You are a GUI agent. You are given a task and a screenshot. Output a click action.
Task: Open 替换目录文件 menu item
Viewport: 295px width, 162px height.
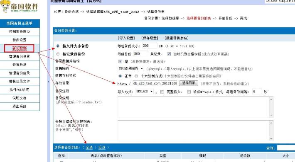tap(20, 81)
